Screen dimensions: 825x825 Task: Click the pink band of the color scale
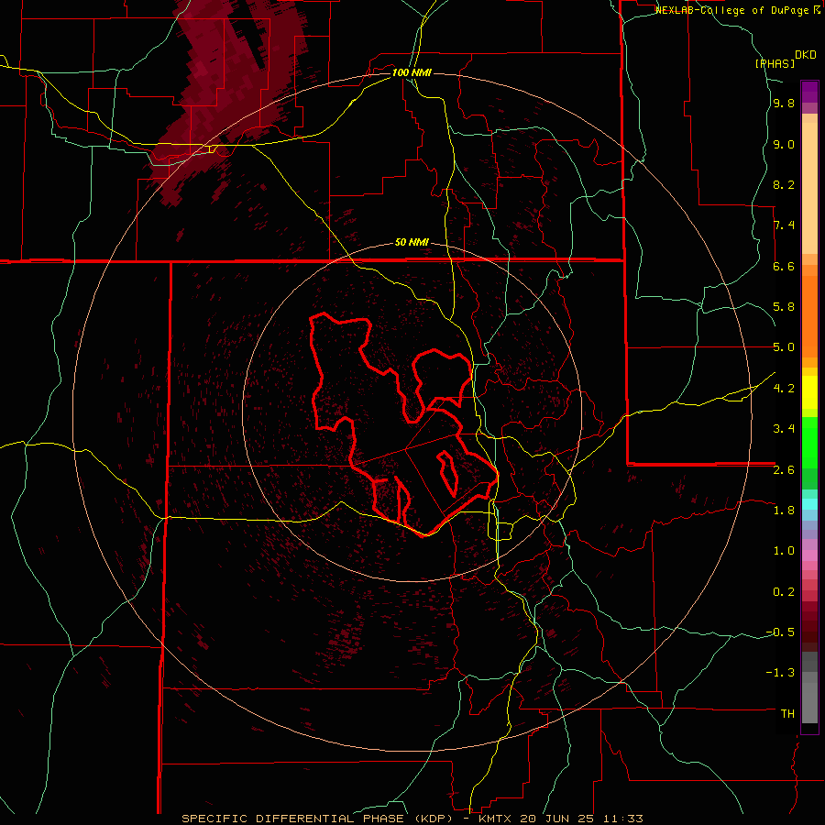[809, 555]
